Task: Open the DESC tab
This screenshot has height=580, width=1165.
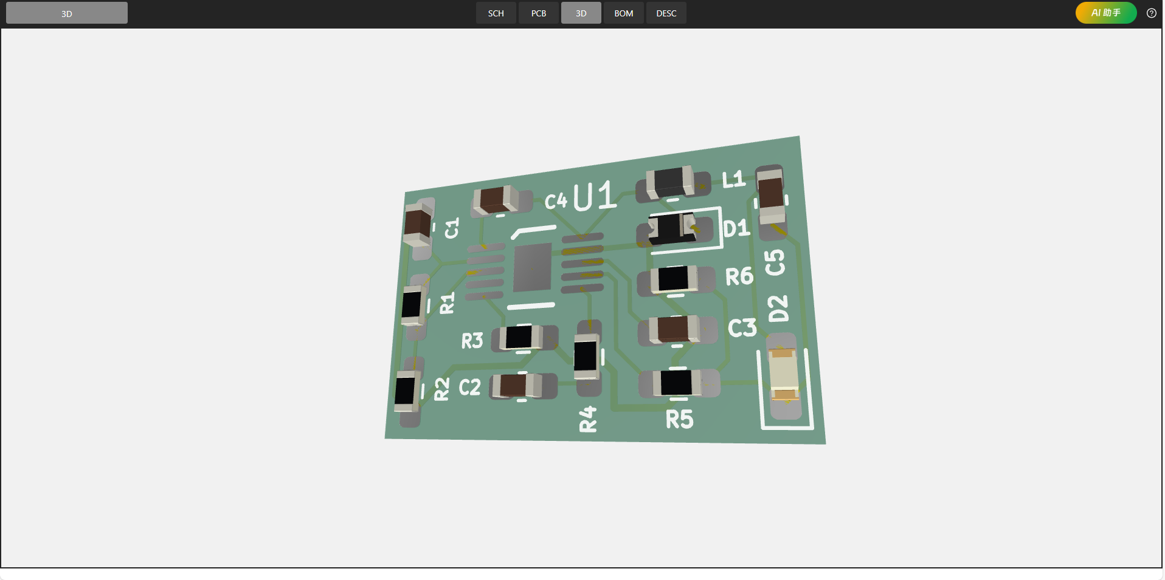Action: tap(666, 13)
